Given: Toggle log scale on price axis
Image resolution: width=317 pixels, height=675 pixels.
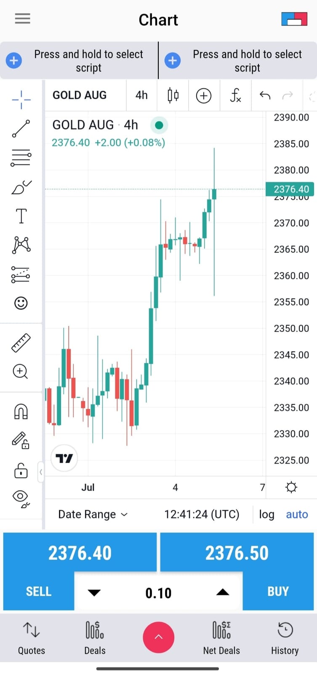Looking at the screenshot, I should coord(266,514).
